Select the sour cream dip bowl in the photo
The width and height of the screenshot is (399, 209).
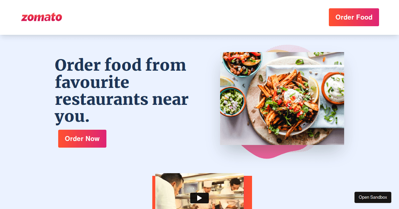333,88
